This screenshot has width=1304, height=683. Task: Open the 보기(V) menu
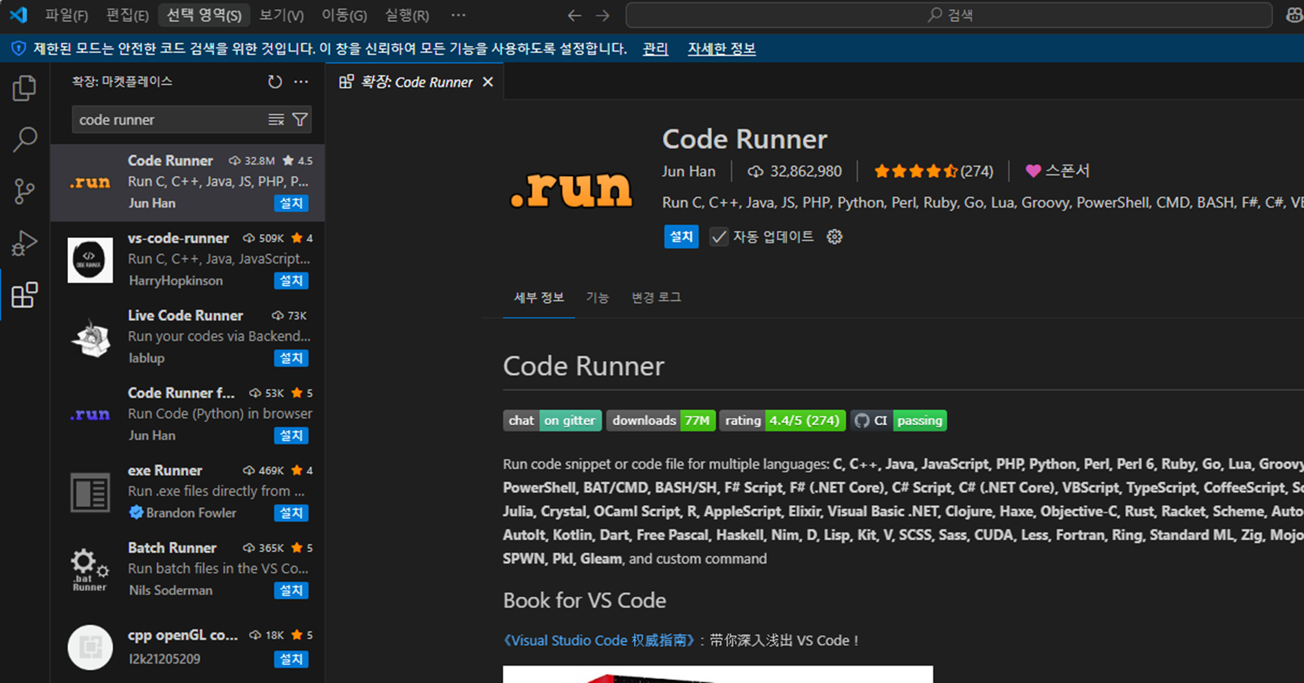pos(282,15)
